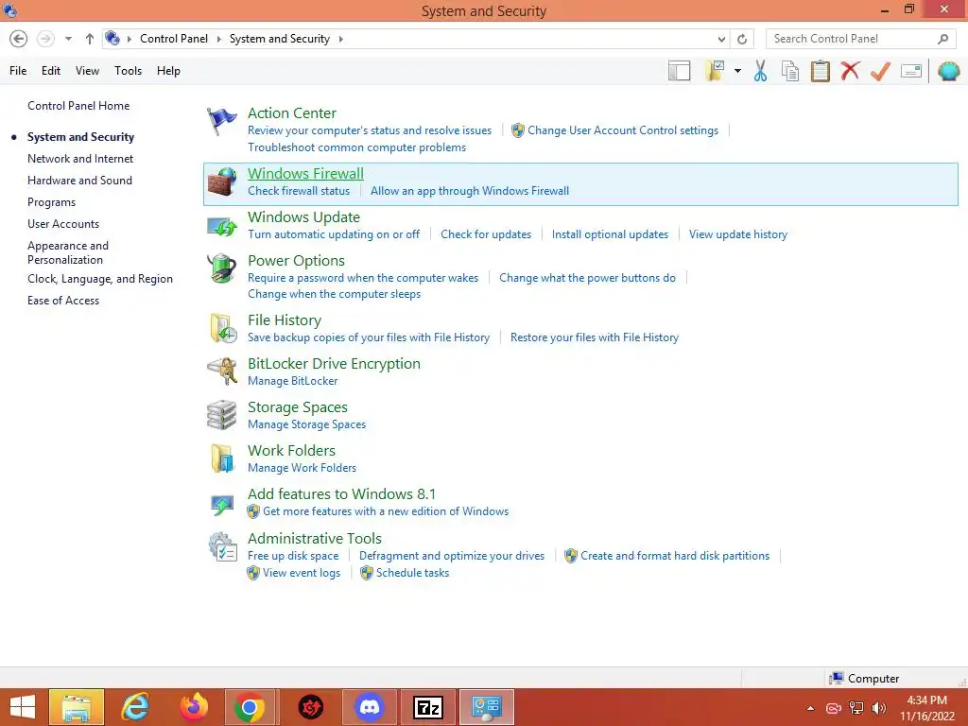Click Change User Account Control settings
Image resolution: width=968 pixels, height=726 pixels.
point(623,130)
